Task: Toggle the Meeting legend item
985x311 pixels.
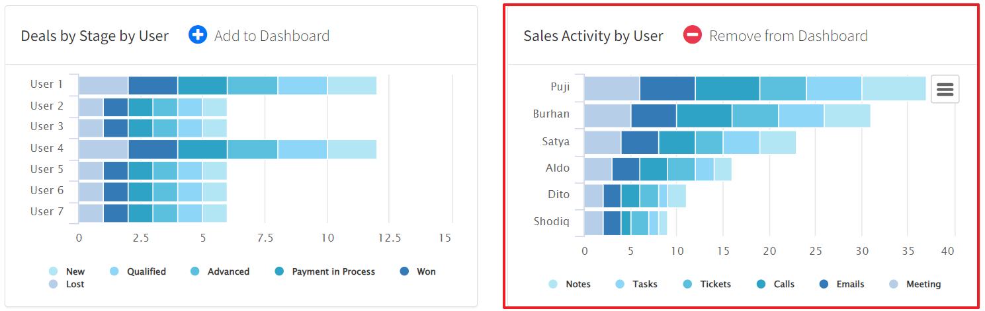Action: (923, 284)
